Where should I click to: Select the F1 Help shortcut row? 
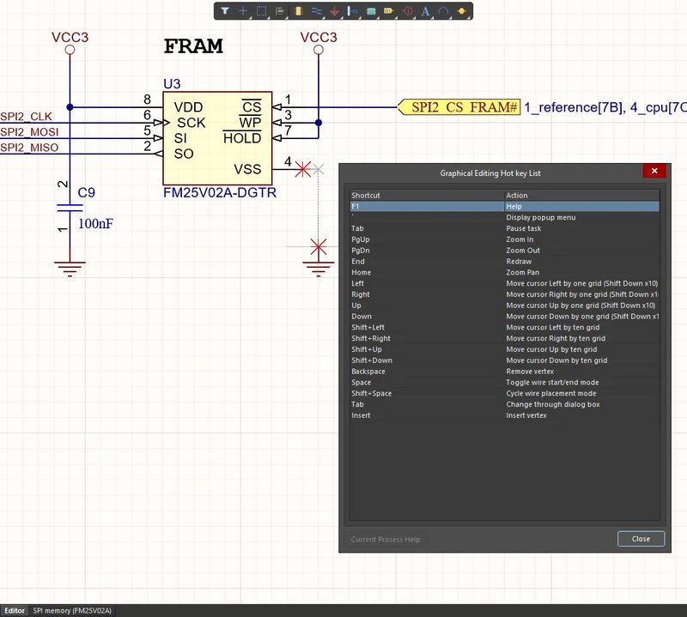[x=505, y=206]
